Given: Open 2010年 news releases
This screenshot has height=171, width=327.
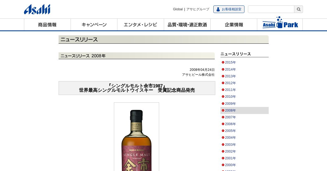Looking at the screenshot, I should [231, 97].
